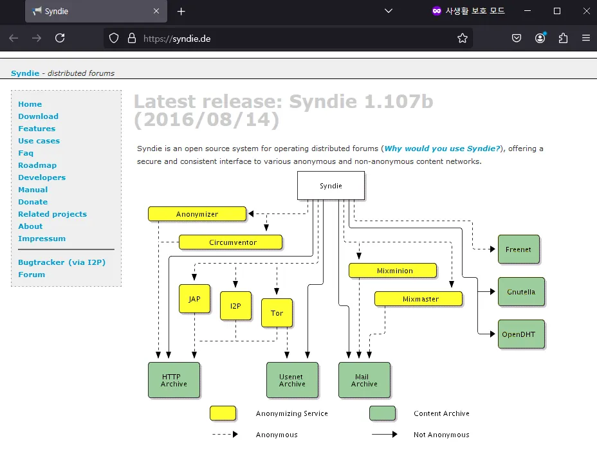Open the Developers page
The image size is (597, 452).
pos(42,177)
